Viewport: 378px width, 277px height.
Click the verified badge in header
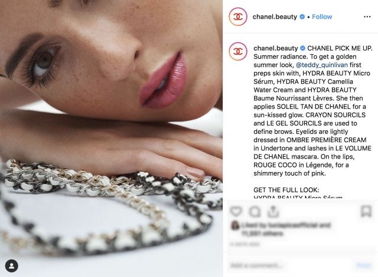pyautogui.click(x=302, y=17)
